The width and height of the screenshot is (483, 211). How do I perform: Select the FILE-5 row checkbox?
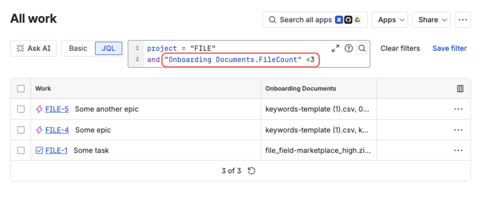coord(21,109)
